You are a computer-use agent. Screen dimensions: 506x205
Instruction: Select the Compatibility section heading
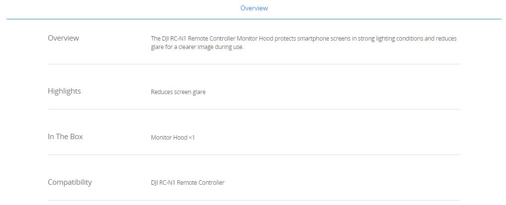70,182
